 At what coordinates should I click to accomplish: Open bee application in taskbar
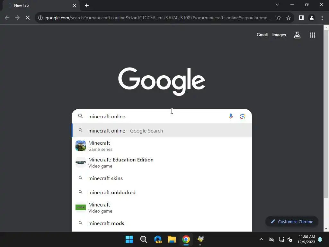[x=200, y=239]
